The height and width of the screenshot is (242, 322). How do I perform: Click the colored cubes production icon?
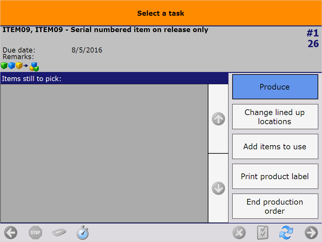(x=19, y=66)
